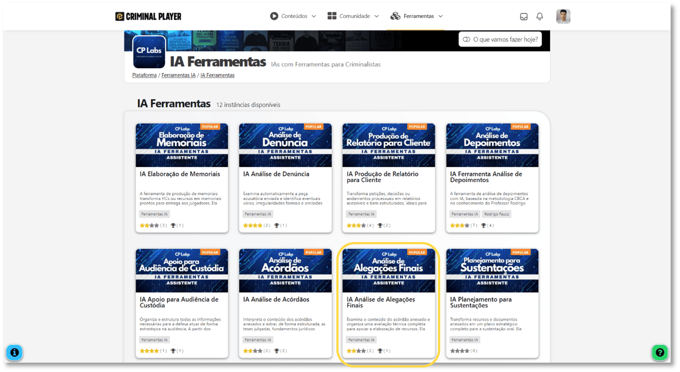Open the notifications bell icon

[540, 16]
